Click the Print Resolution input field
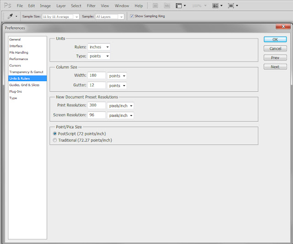This screenshot has width=293, height=244. (x=97, y=105)
